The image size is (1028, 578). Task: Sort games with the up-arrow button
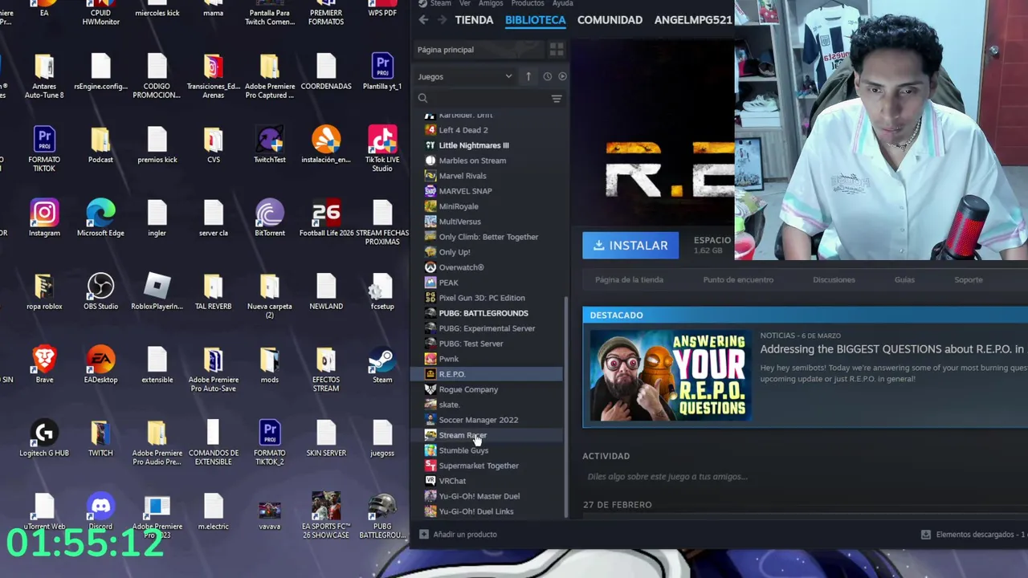tap(528, 76)
